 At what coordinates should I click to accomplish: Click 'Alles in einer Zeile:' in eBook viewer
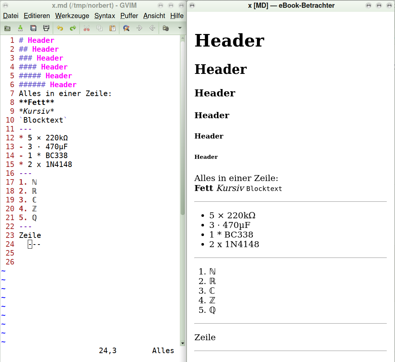click(x=236, y=178)
